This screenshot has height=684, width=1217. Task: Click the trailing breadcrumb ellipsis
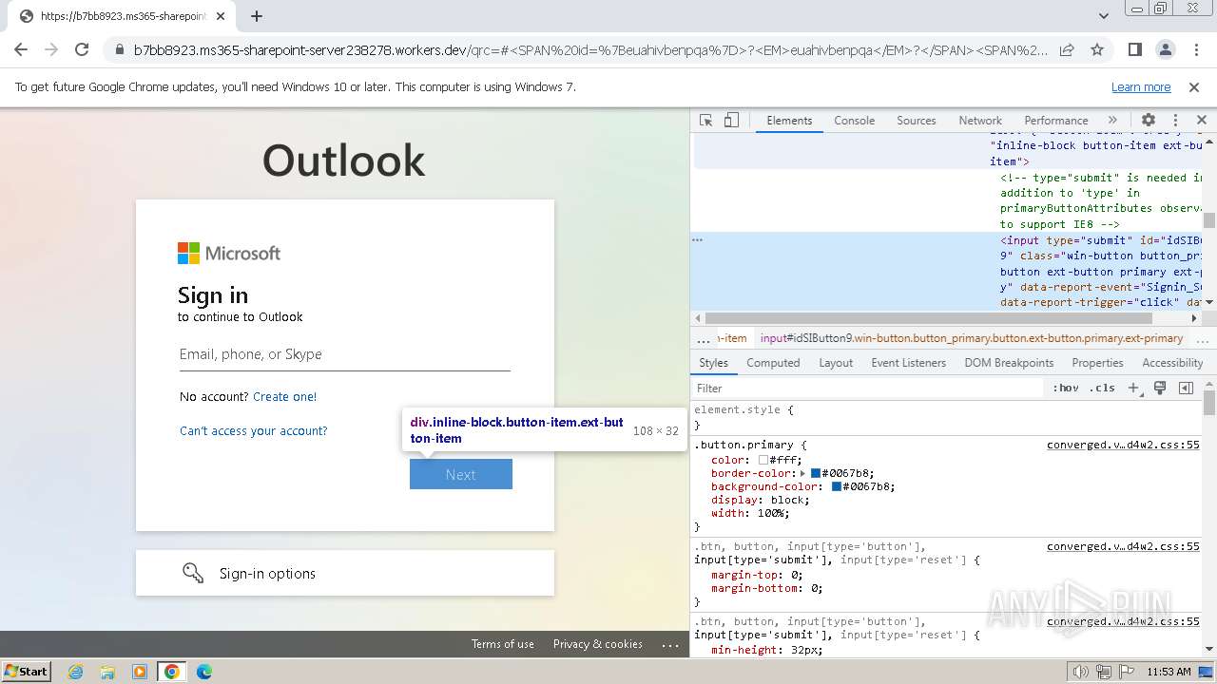point(1202,338)
